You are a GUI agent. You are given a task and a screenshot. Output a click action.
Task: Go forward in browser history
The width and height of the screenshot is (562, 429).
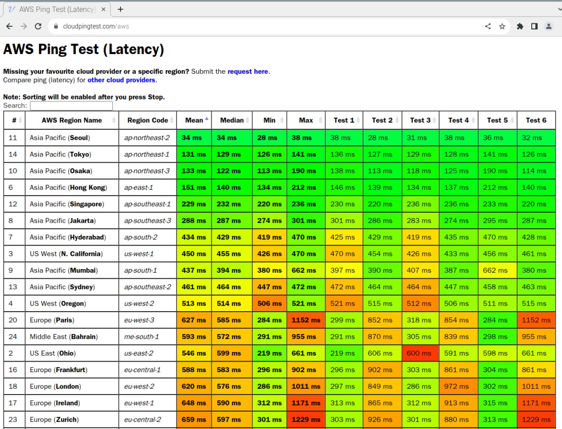pyautogui.click(x=23, y=26)
